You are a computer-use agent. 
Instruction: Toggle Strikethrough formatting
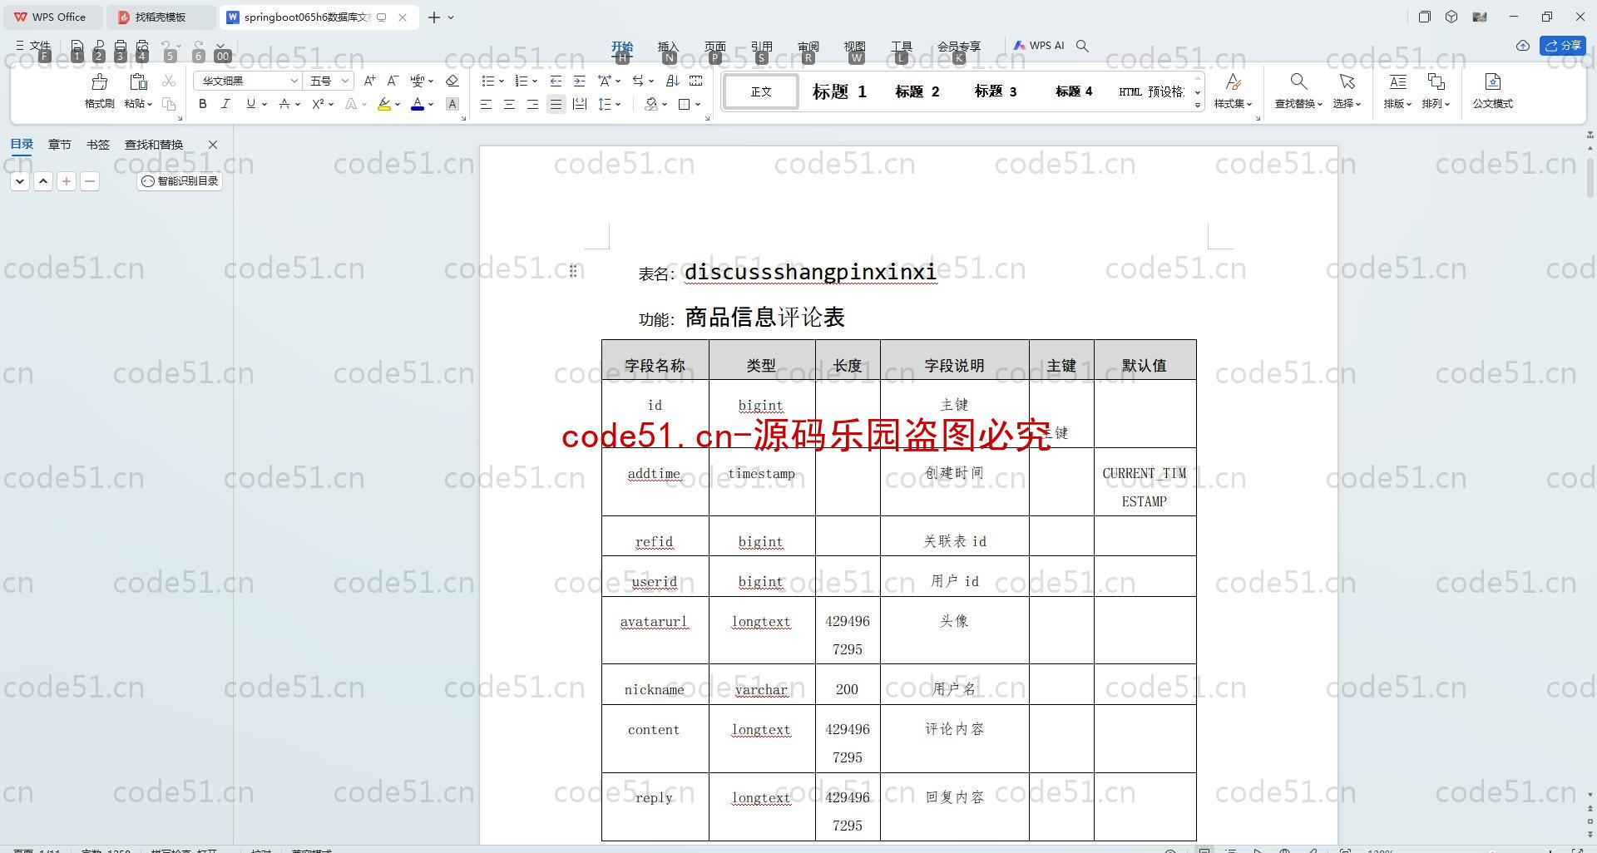(284, 104)
